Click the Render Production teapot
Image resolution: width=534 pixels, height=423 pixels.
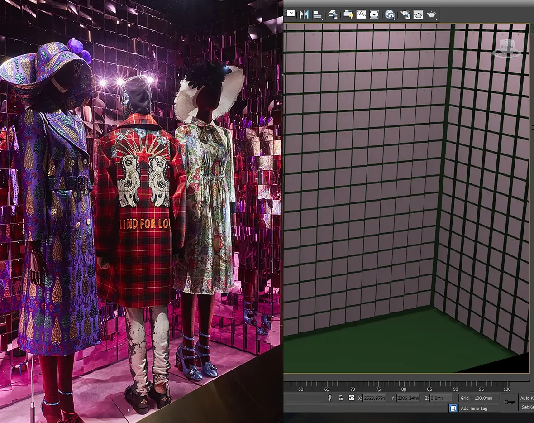432,14
